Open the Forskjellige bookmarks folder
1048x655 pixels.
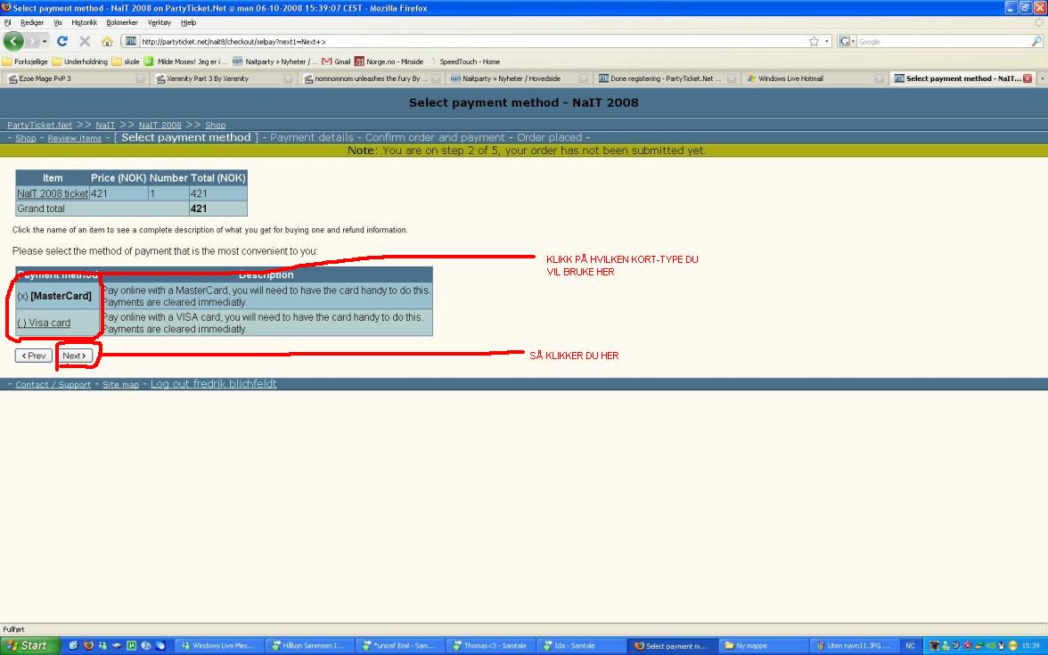tap(25, 61)
